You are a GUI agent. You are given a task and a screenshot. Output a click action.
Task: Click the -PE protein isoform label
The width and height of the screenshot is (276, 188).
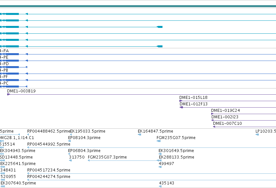coord(4,57)
